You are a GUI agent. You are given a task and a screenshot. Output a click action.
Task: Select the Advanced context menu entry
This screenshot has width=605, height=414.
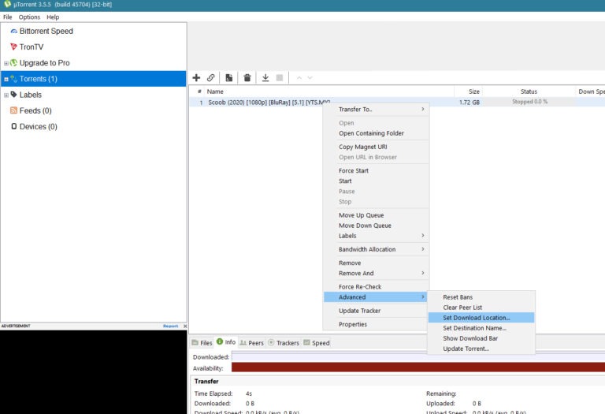click(377, 297)
